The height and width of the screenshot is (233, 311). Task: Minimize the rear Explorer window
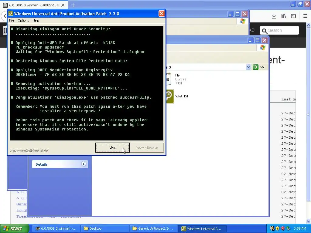point(230,14)
